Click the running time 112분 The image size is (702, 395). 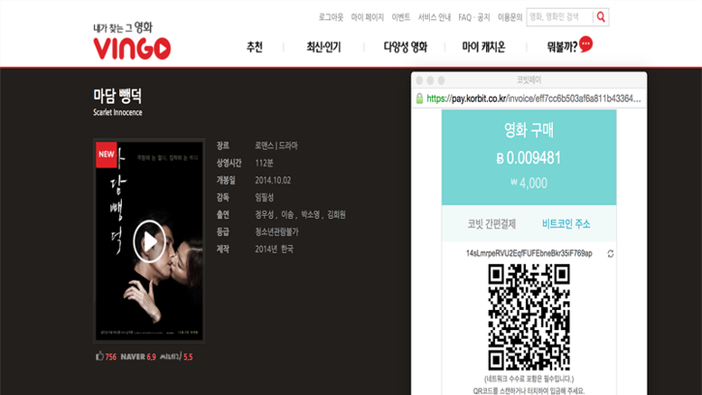264,163
